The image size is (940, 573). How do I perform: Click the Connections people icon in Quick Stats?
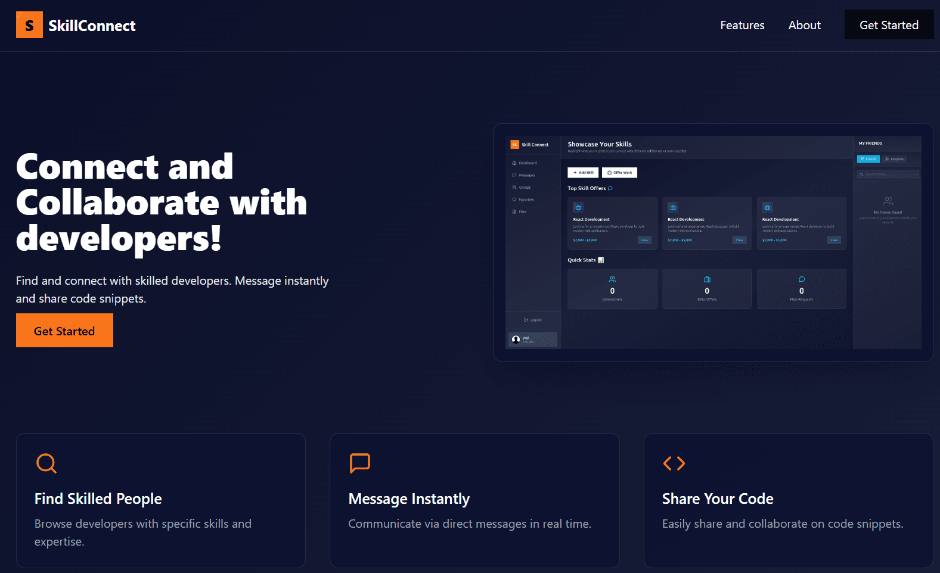pyautogui.click(x=612, y=279)
